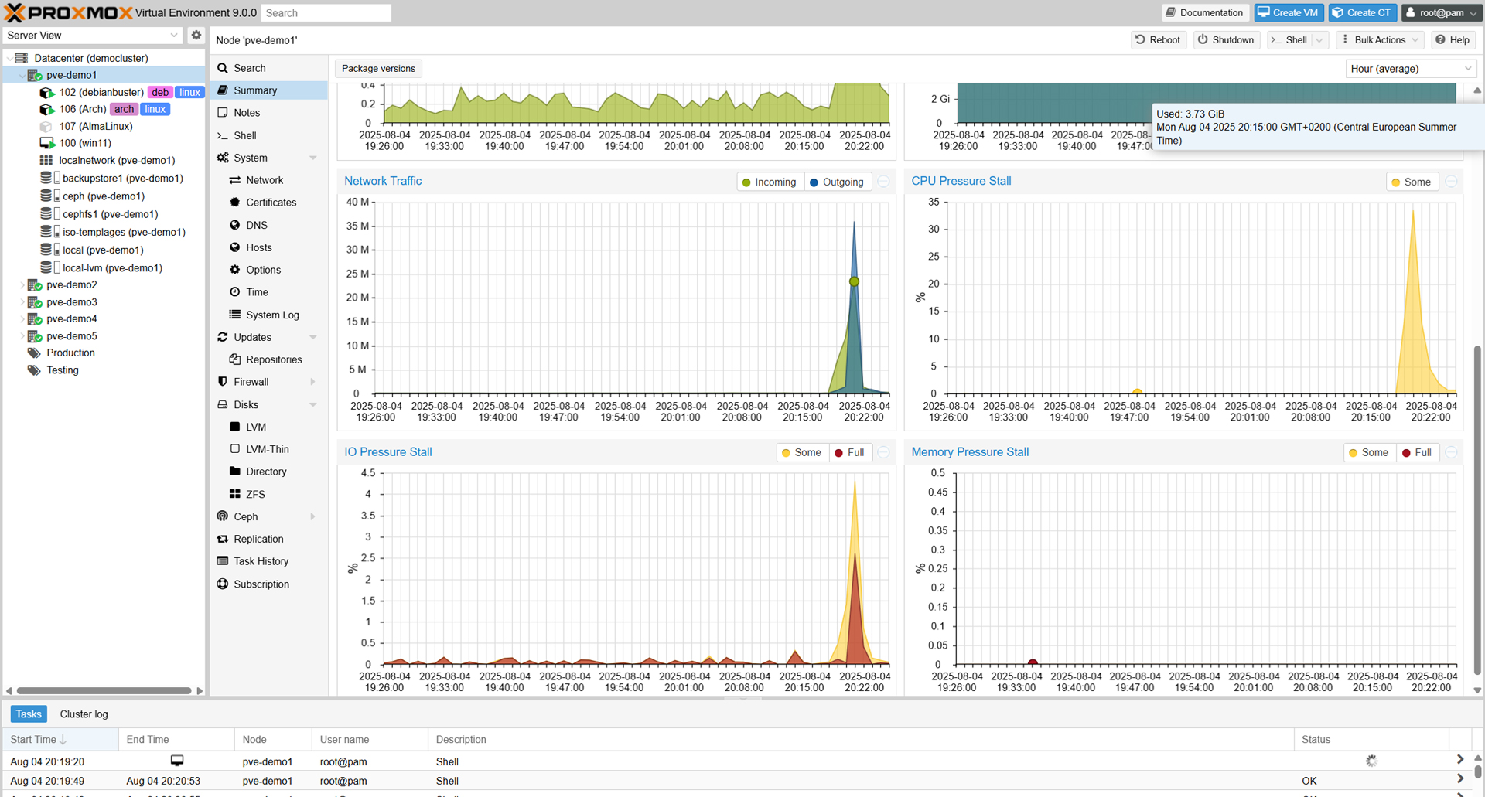Open the Certificates panel

pyautogui.click(x=271, y=202)
